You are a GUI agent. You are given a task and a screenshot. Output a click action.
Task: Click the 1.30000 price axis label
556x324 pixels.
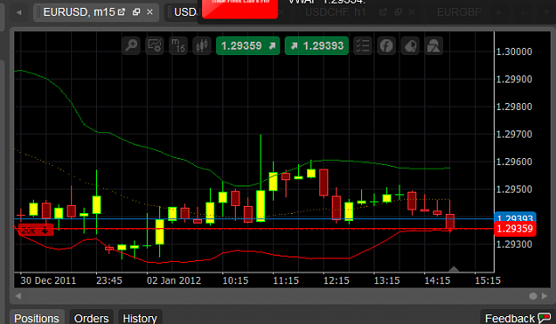point(514,51)
